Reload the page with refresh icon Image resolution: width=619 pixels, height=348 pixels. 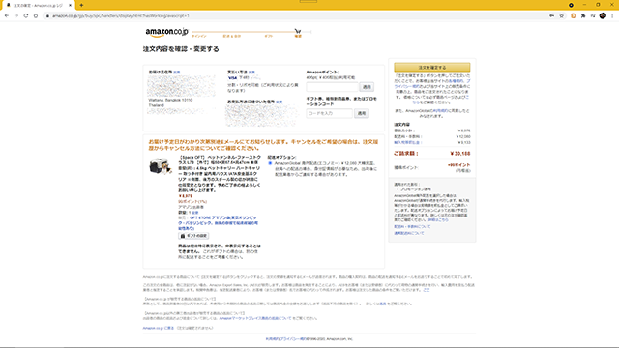[x=26, y=15]
